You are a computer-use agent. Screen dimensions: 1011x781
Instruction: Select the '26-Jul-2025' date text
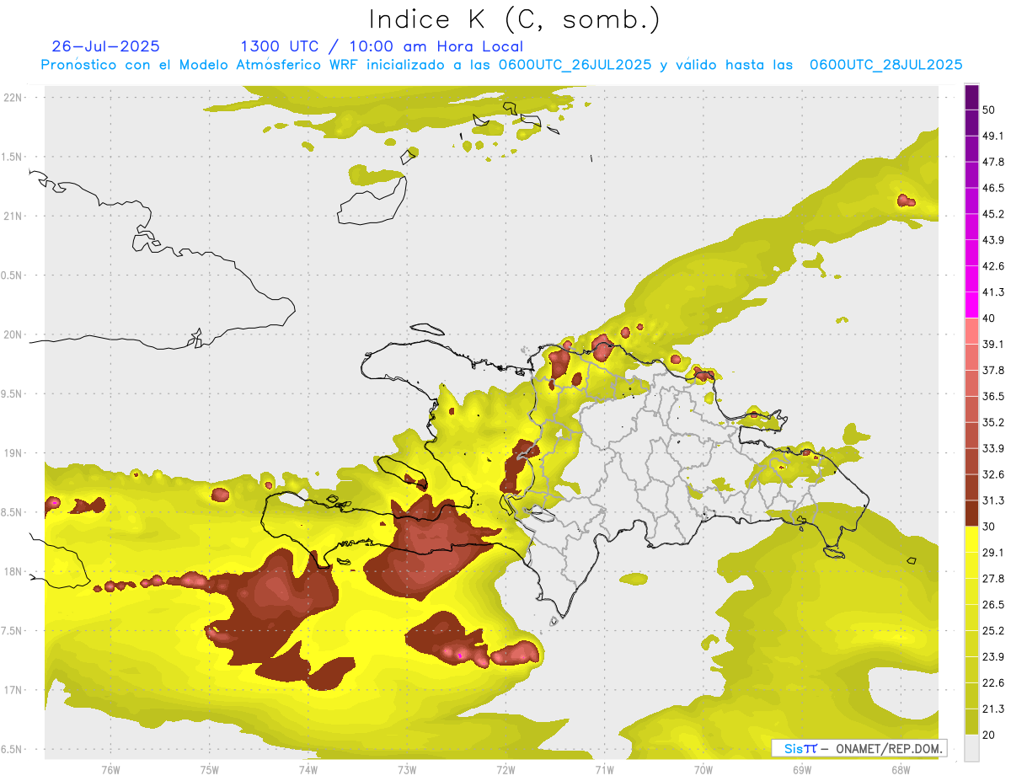pyautogui.click(x=105, y=46)
